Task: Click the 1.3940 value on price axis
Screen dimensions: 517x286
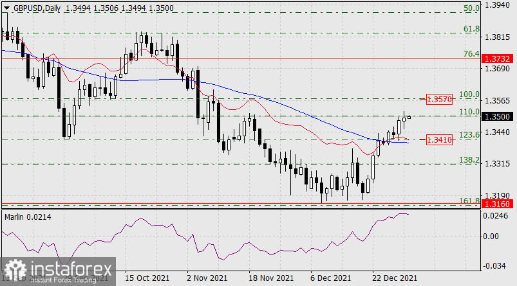Action: [499, 5]
